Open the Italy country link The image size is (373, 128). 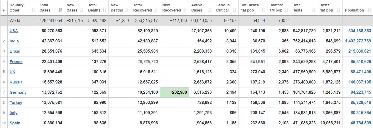click(x=13, y=113)
